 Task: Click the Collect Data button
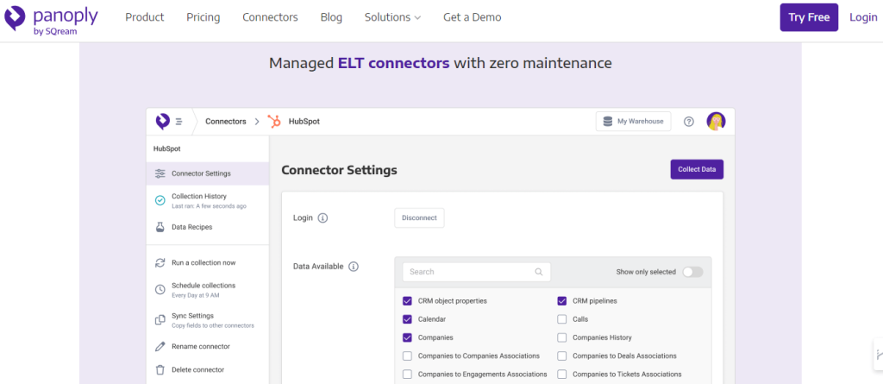[697, 170]
